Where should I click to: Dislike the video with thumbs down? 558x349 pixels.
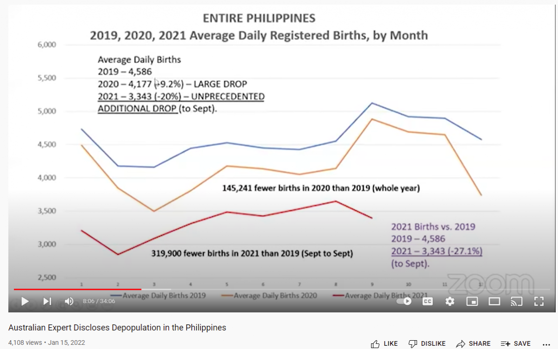[426, 343]
